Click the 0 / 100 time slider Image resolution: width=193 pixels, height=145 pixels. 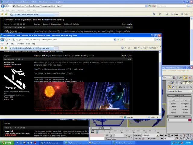point(101,128)
